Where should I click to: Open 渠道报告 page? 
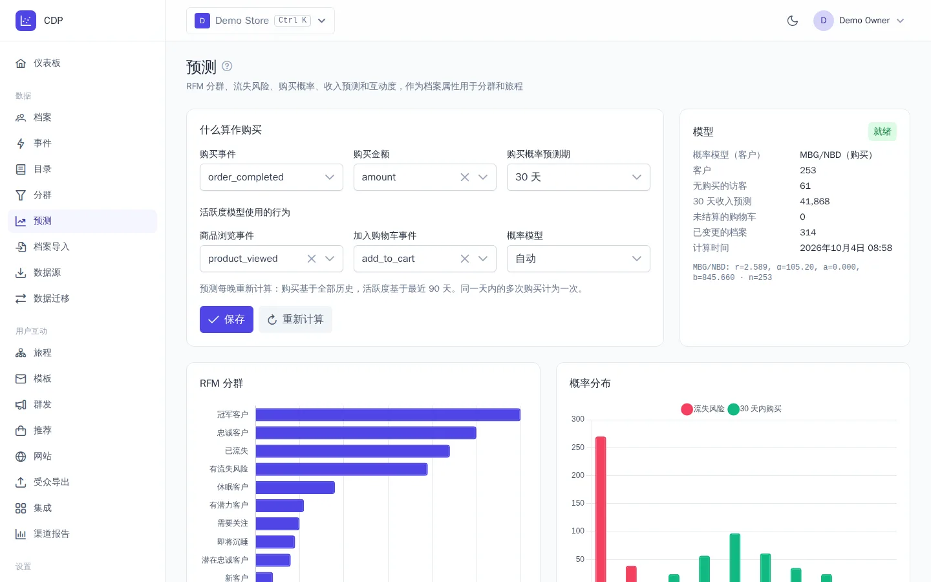(x=83, y=534)
